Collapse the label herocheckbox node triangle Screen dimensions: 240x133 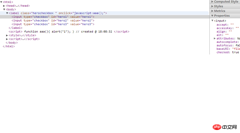pyautogui.click(x=7, y=13)
